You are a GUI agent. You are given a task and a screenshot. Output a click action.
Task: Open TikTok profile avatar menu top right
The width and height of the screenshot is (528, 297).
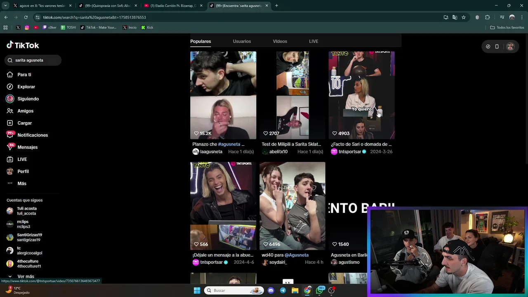[x=510, y=47]
